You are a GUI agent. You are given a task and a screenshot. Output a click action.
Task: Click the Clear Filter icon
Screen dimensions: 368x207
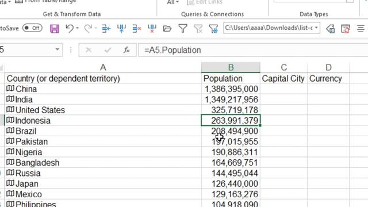(x=198, y=29)
